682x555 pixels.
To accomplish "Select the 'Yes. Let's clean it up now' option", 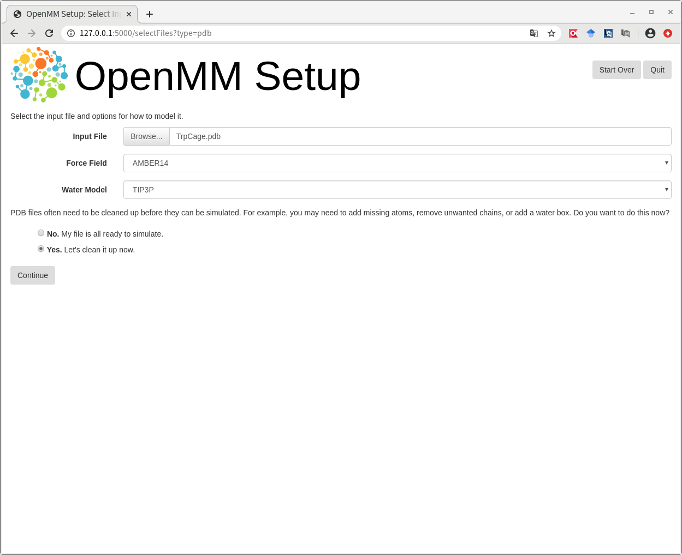I will click(x=41, y=249).
